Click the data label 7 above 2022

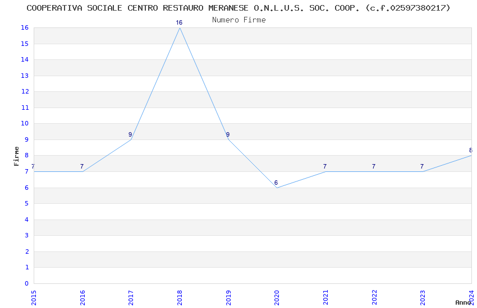tap(374, 166)
